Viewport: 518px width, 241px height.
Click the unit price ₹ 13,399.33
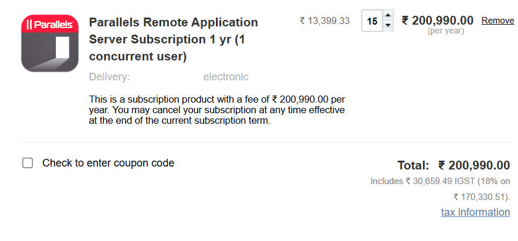pos(324,21)
